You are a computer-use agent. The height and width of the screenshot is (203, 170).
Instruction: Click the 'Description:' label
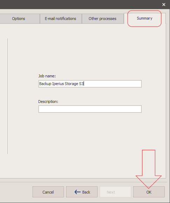[48, 101]
